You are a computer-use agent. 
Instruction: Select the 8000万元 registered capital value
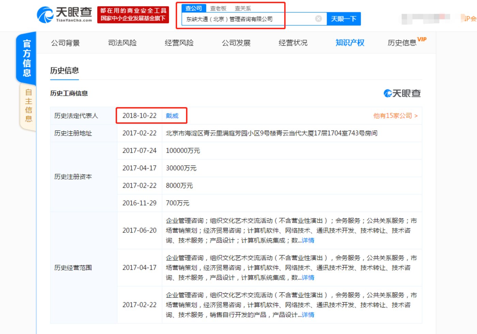179,186
